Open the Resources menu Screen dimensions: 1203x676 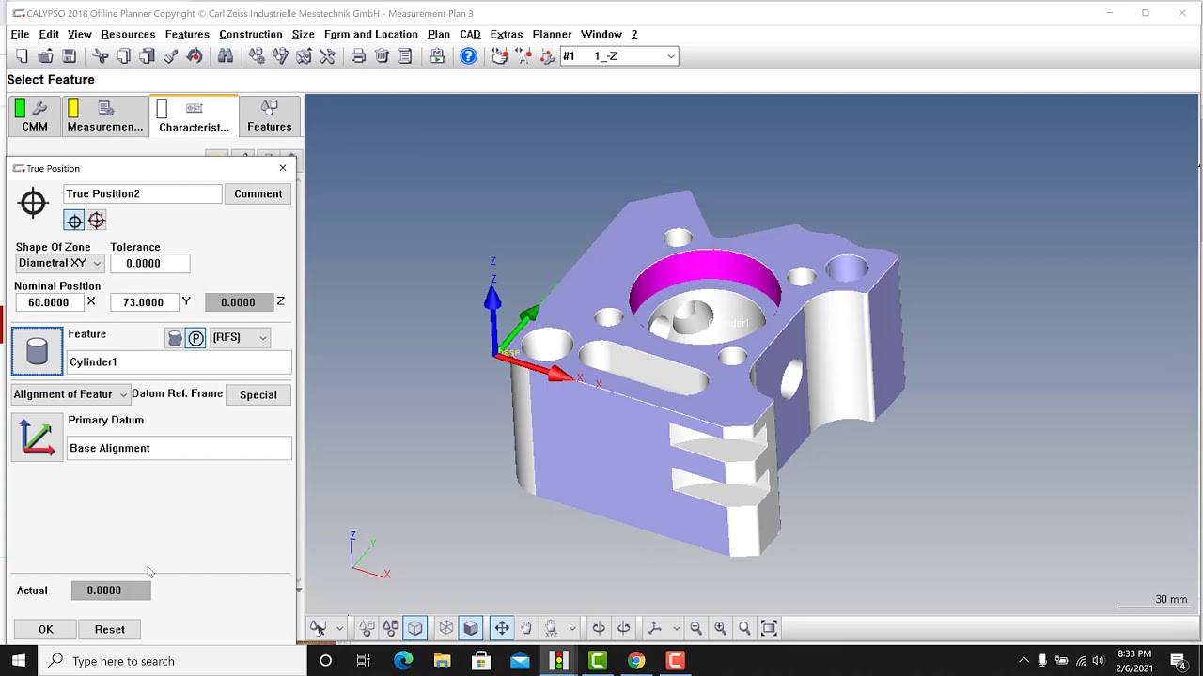click(x=128, y=35)
